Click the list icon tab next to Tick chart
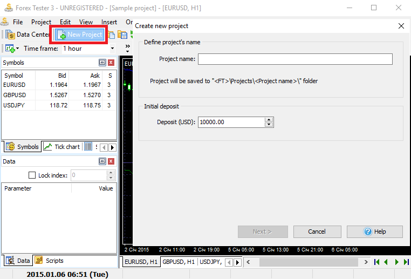Screen dimensions: 411x279 tap(88, 147)
